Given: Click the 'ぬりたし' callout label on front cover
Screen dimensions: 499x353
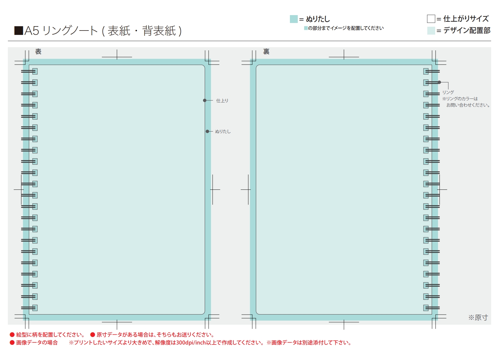Looking at the screenshot, I should (x=223, y=132).
